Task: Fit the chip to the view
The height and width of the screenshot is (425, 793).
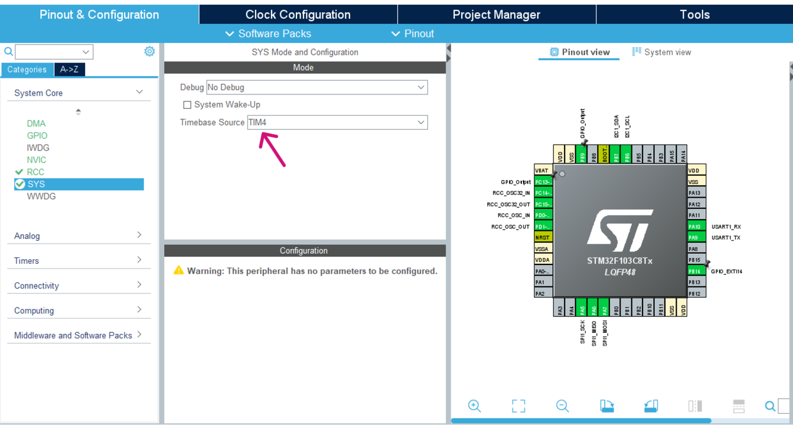Action: [x=518, y=406]
